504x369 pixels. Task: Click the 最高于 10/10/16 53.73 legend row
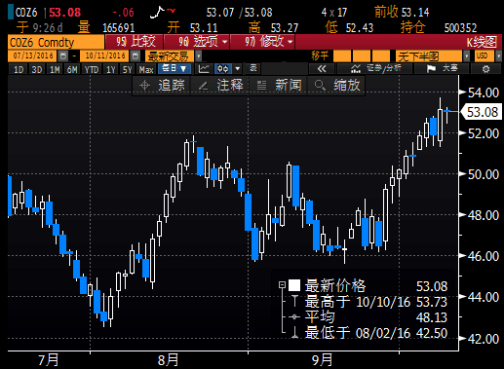click(375, 302)
